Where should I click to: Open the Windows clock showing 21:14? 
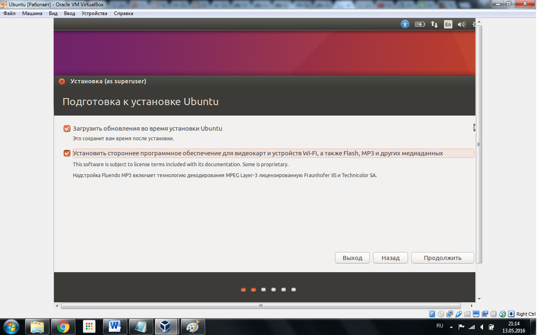point(514,327)
